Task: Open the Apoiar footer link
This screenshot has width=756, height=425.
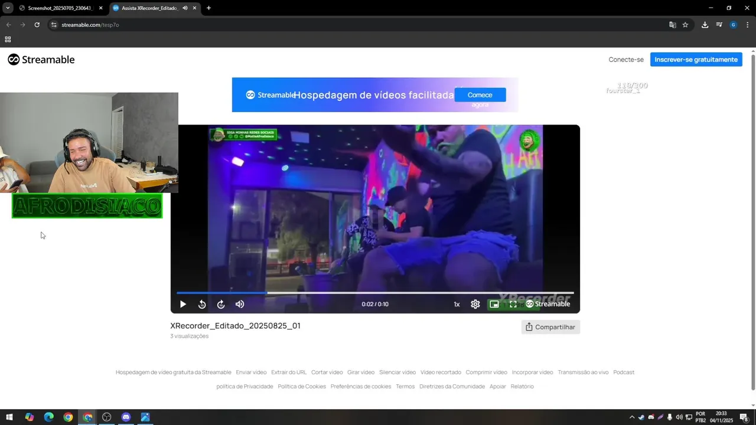Action: click(498, 387)
